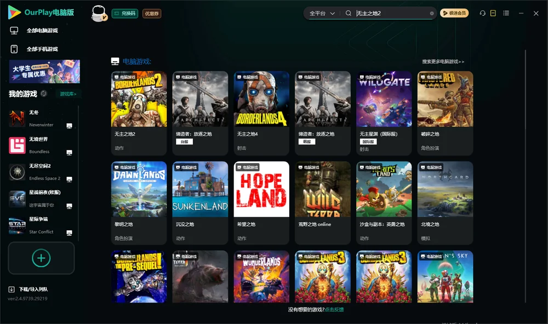Open 沙盒与副本：英勇之地 card

(384, 203)
